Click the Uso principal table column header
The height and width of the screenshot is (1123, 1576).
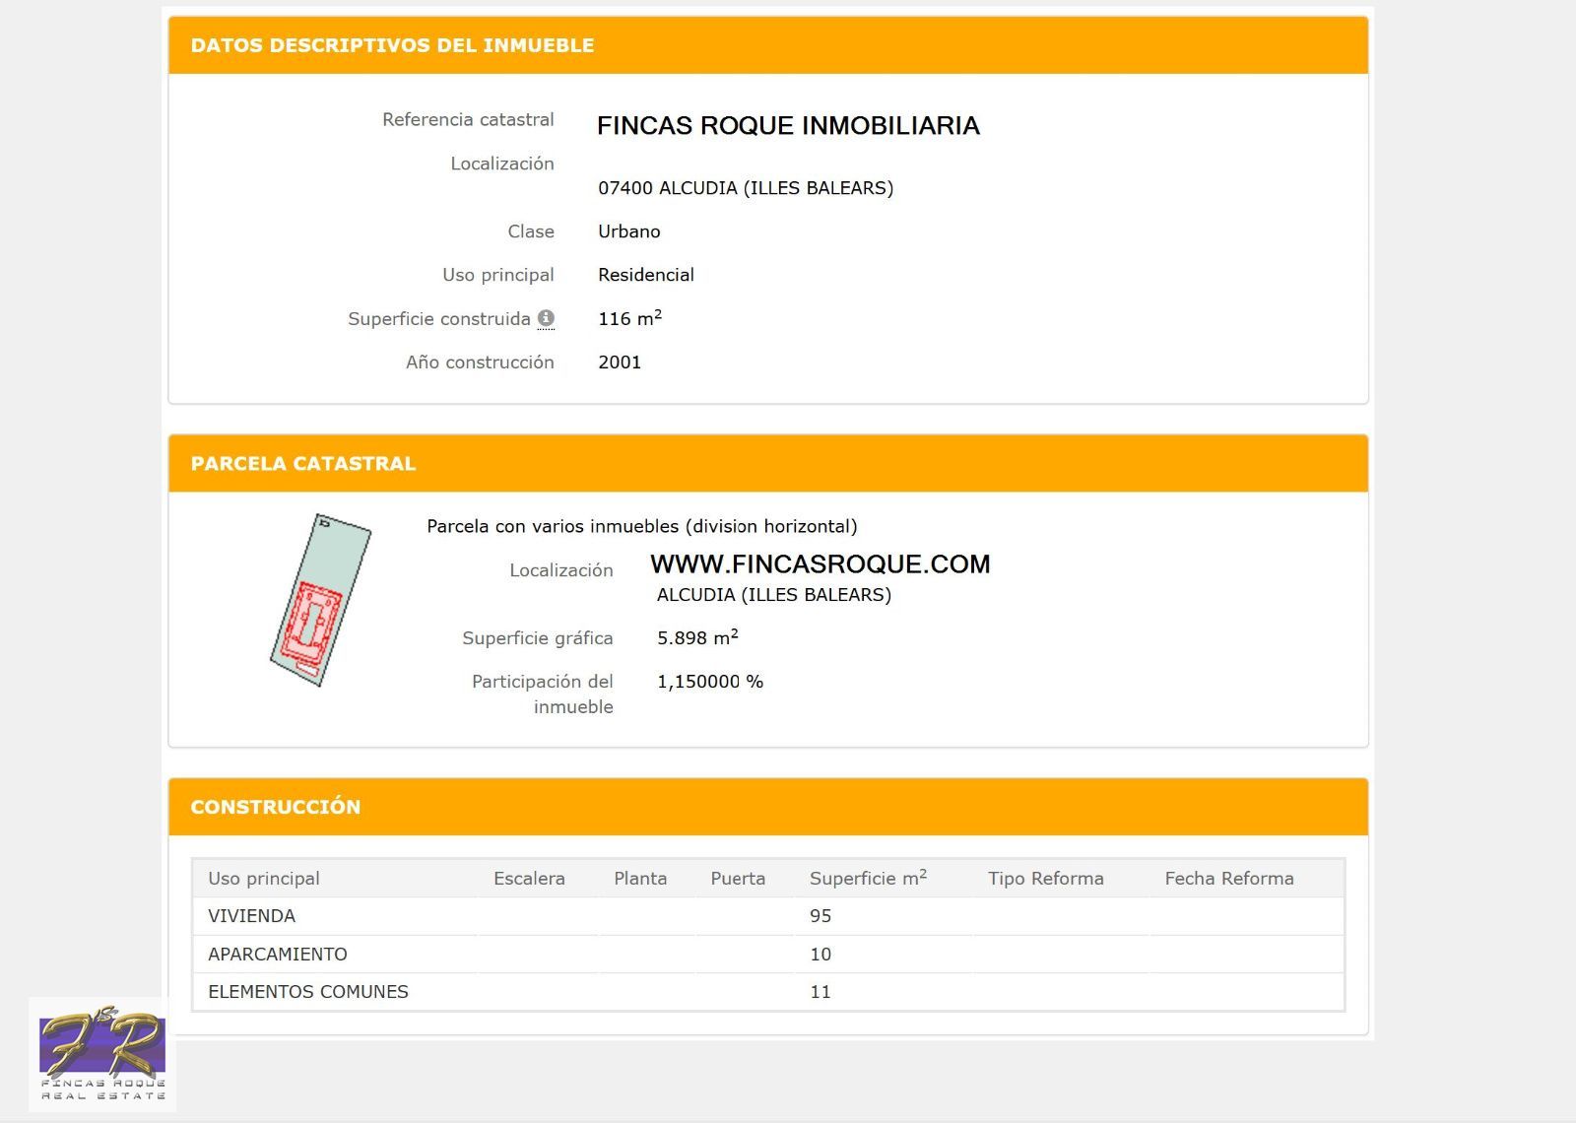(x=264, y=879)
